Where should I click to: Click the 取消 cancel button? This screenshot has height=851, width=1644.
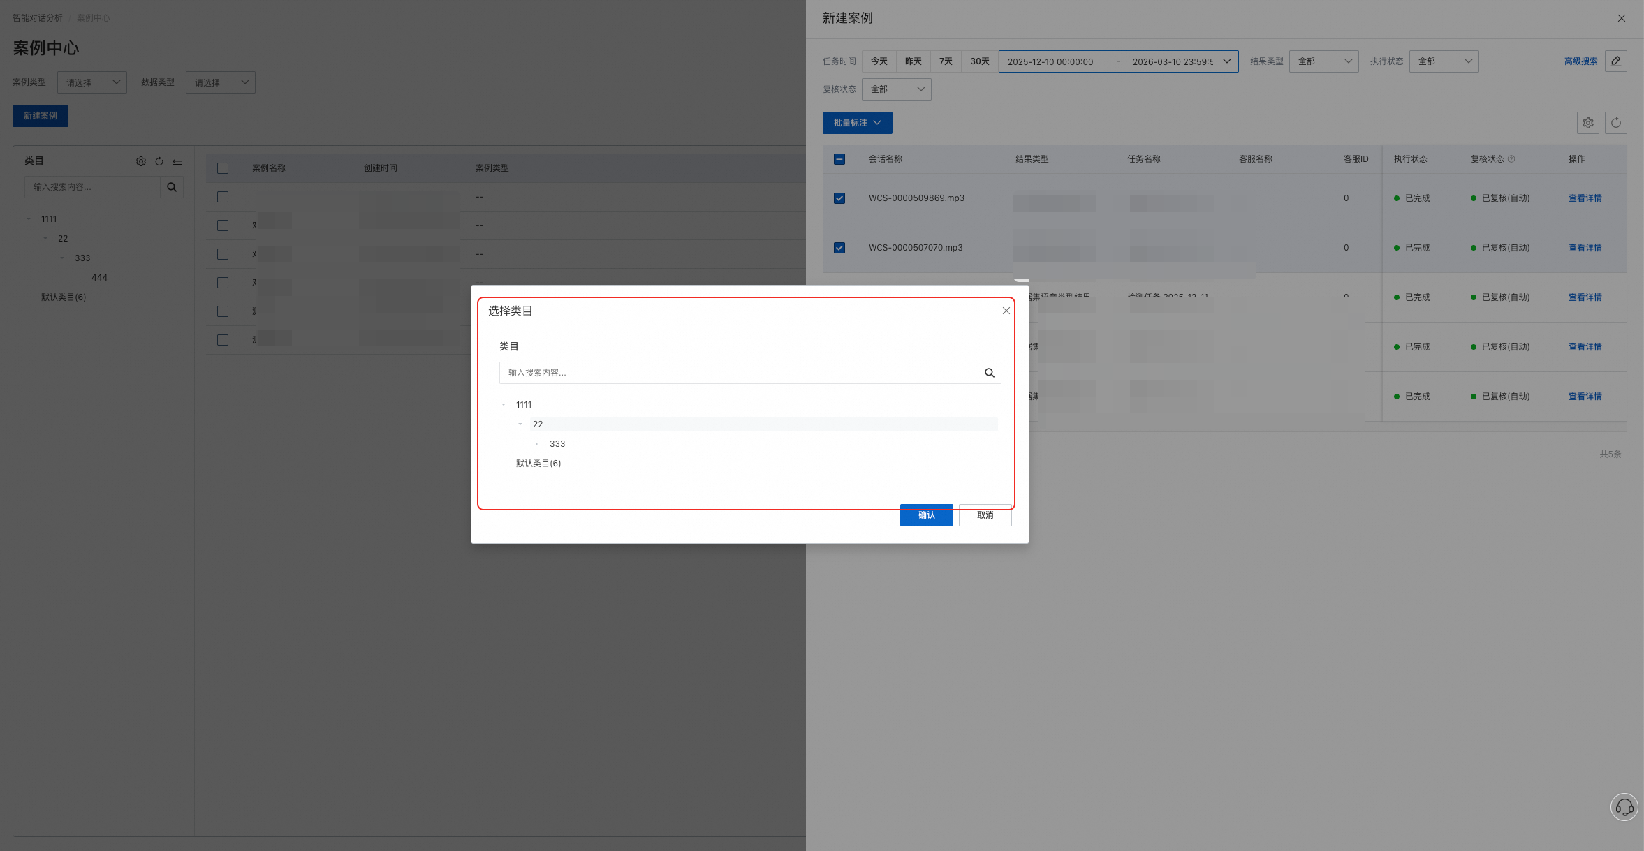[x=985, y=516]
